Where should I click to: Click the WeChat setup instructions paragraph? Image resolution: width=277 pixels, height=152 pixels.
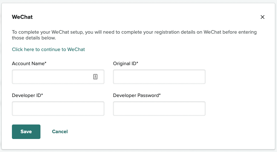coord(134,35)
